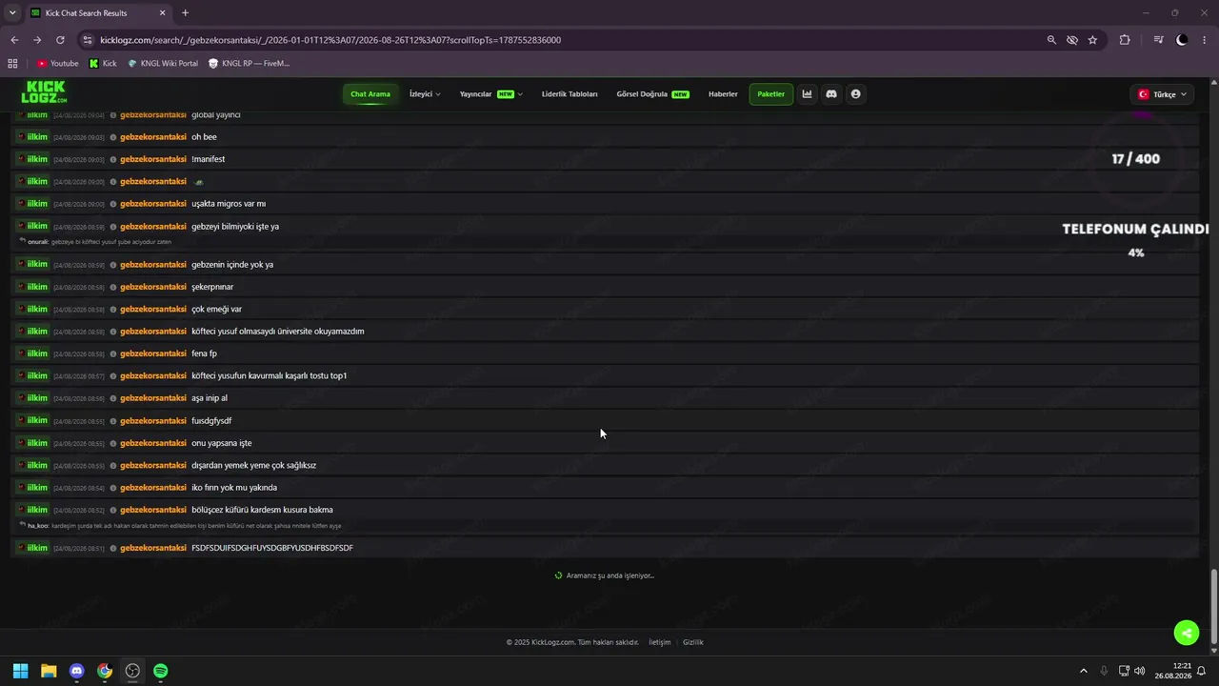The image size is (1219, 686).
Task: Click the browser back arrow
Action: click(x=14, y=40)
